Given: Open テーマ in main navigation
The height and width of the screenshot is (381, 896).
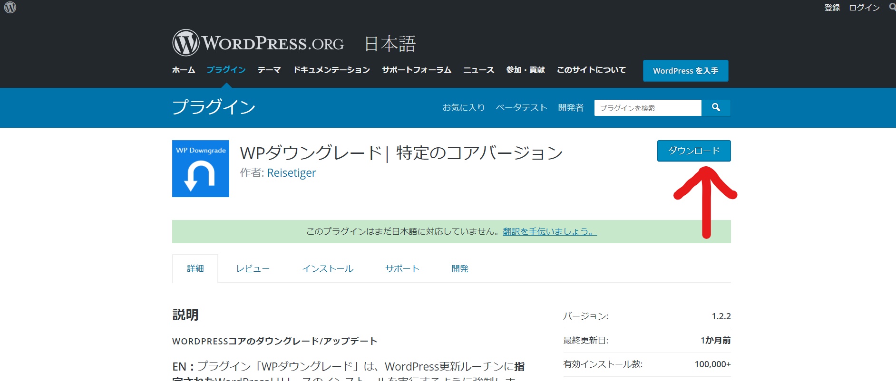Looking at the screenshot, I should coord(269,70).
